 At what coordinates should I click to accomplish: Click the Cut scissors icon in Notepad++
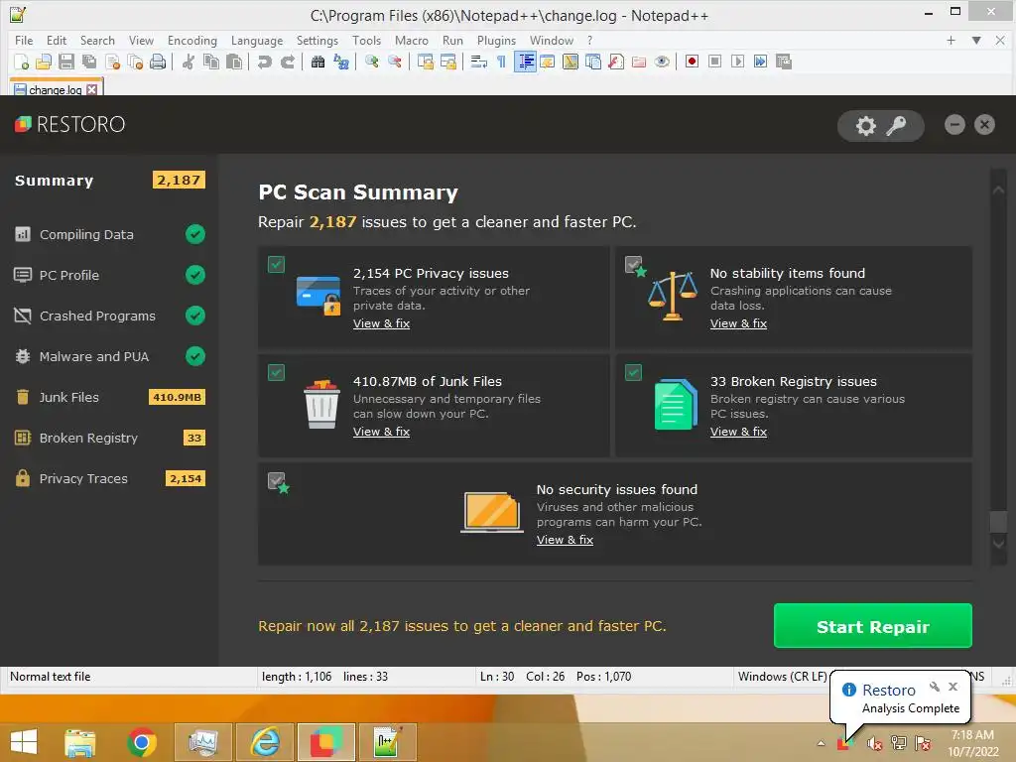pos(188,62)
